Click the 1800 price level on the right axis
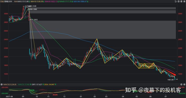The image size is (186, 98). 180,65
